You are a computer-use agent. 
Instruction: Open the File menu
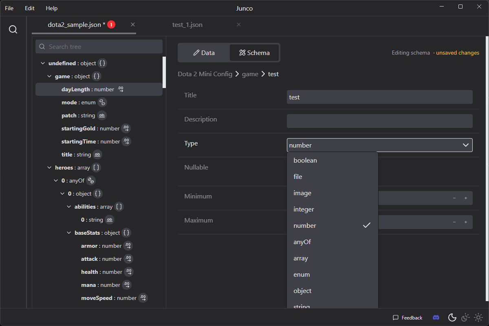[x=9, y=8]
